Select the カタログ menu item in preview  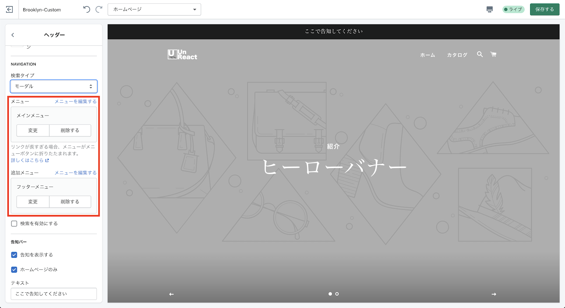[457, 55]
